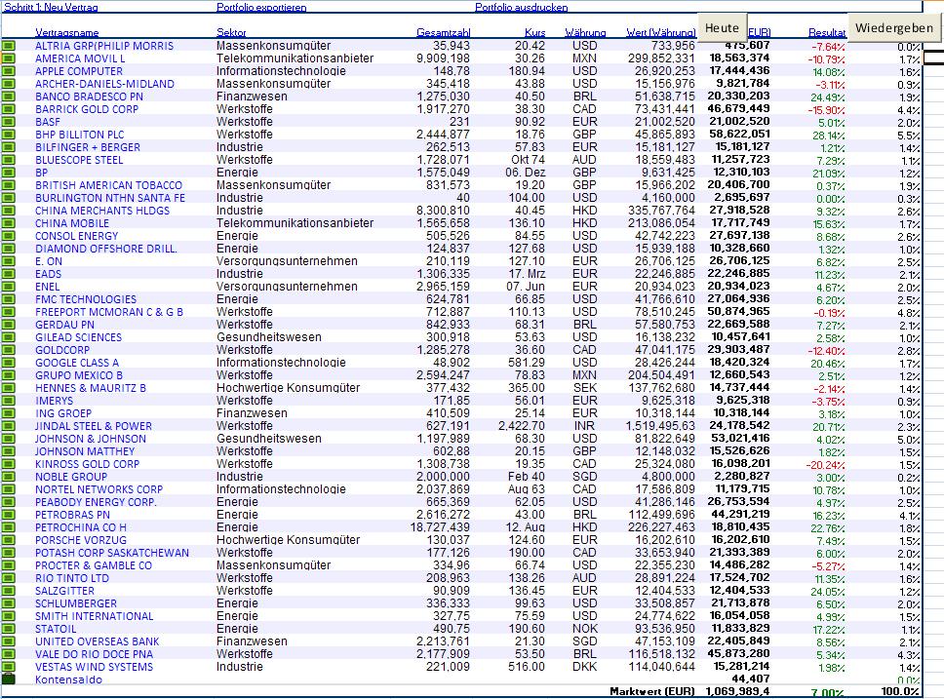Sort by Vertragsname column header
This screenshot has height=699, width=944.
[67, 32]
